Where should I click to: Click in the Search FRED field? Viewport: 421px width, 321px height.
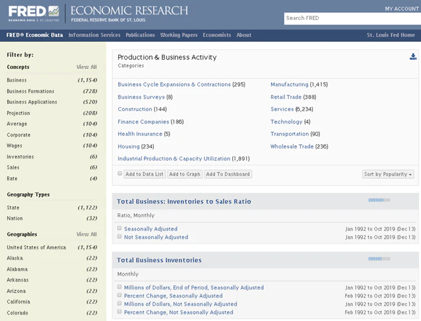coord(352,18)
